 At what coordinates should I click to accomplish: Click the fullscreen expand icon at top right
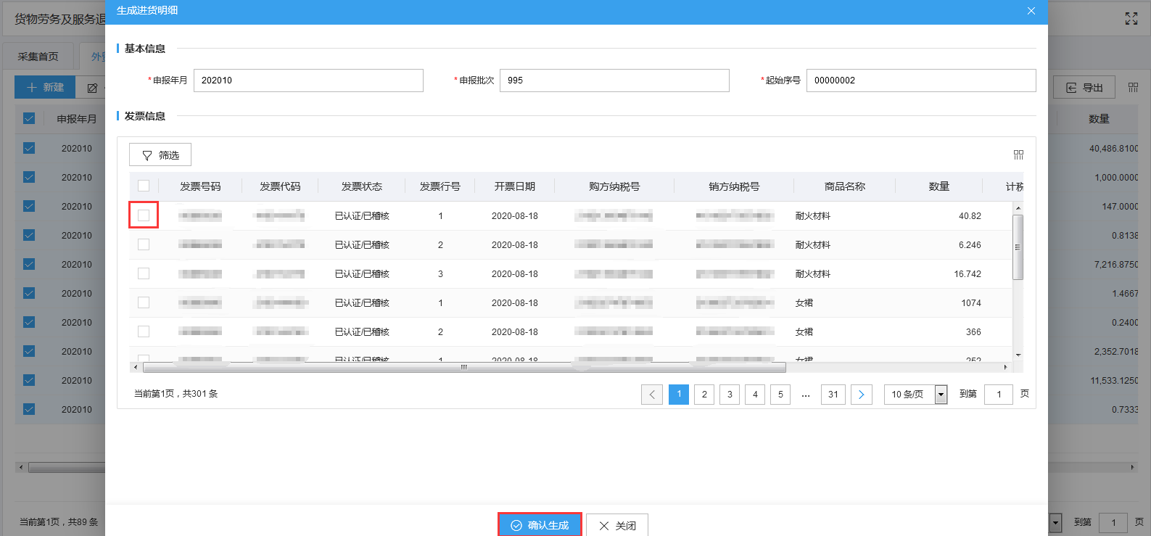click(x=1131, y=19)
